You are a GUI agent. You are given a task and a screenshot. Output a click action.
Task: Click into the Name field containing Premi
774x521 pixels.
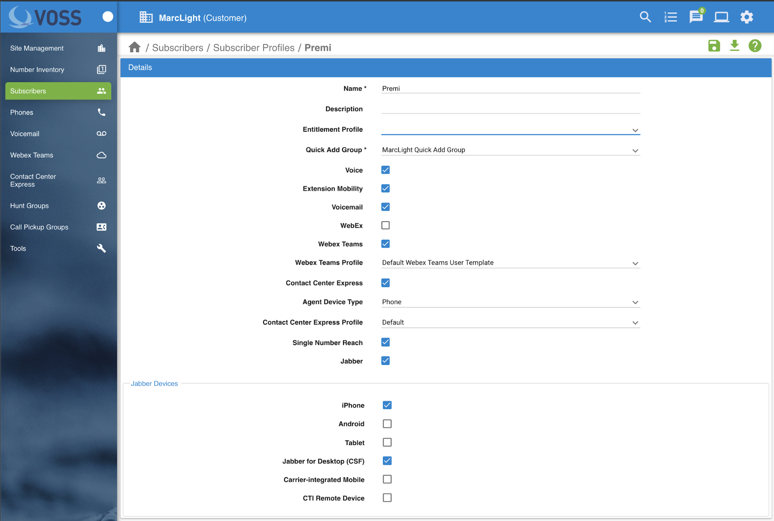click(510, 89)
